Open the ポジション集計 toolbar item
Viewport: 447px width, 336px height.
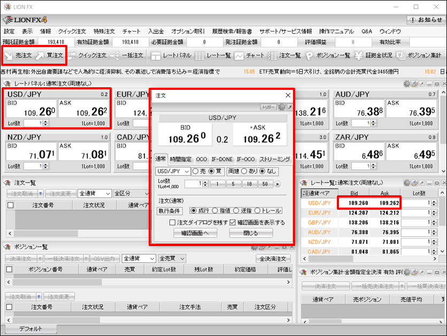419,55
